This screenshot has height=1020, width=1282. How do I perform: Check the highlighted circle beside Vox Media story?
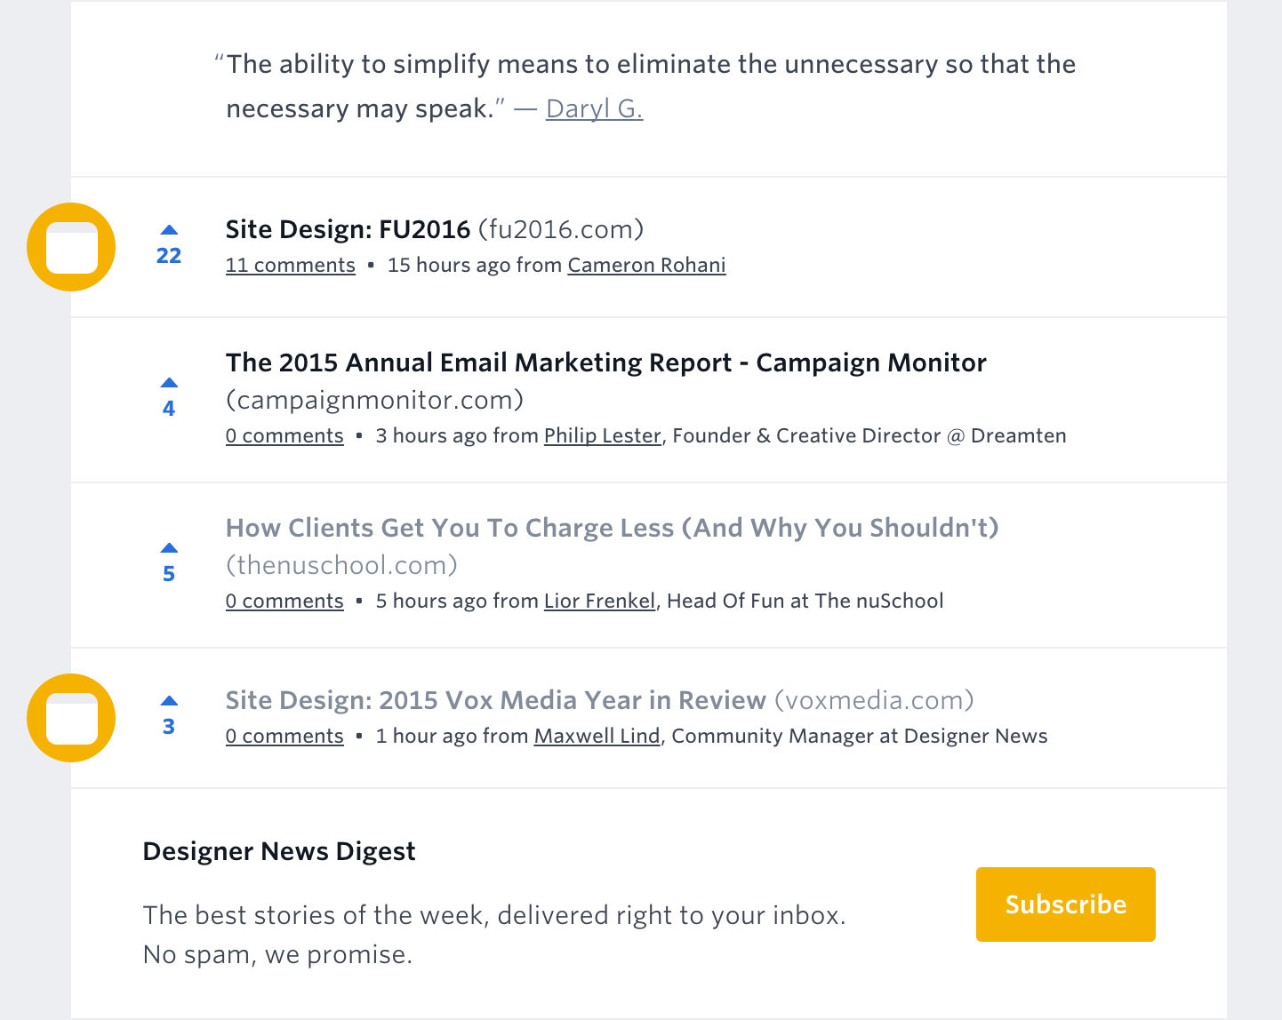[71, 717]
